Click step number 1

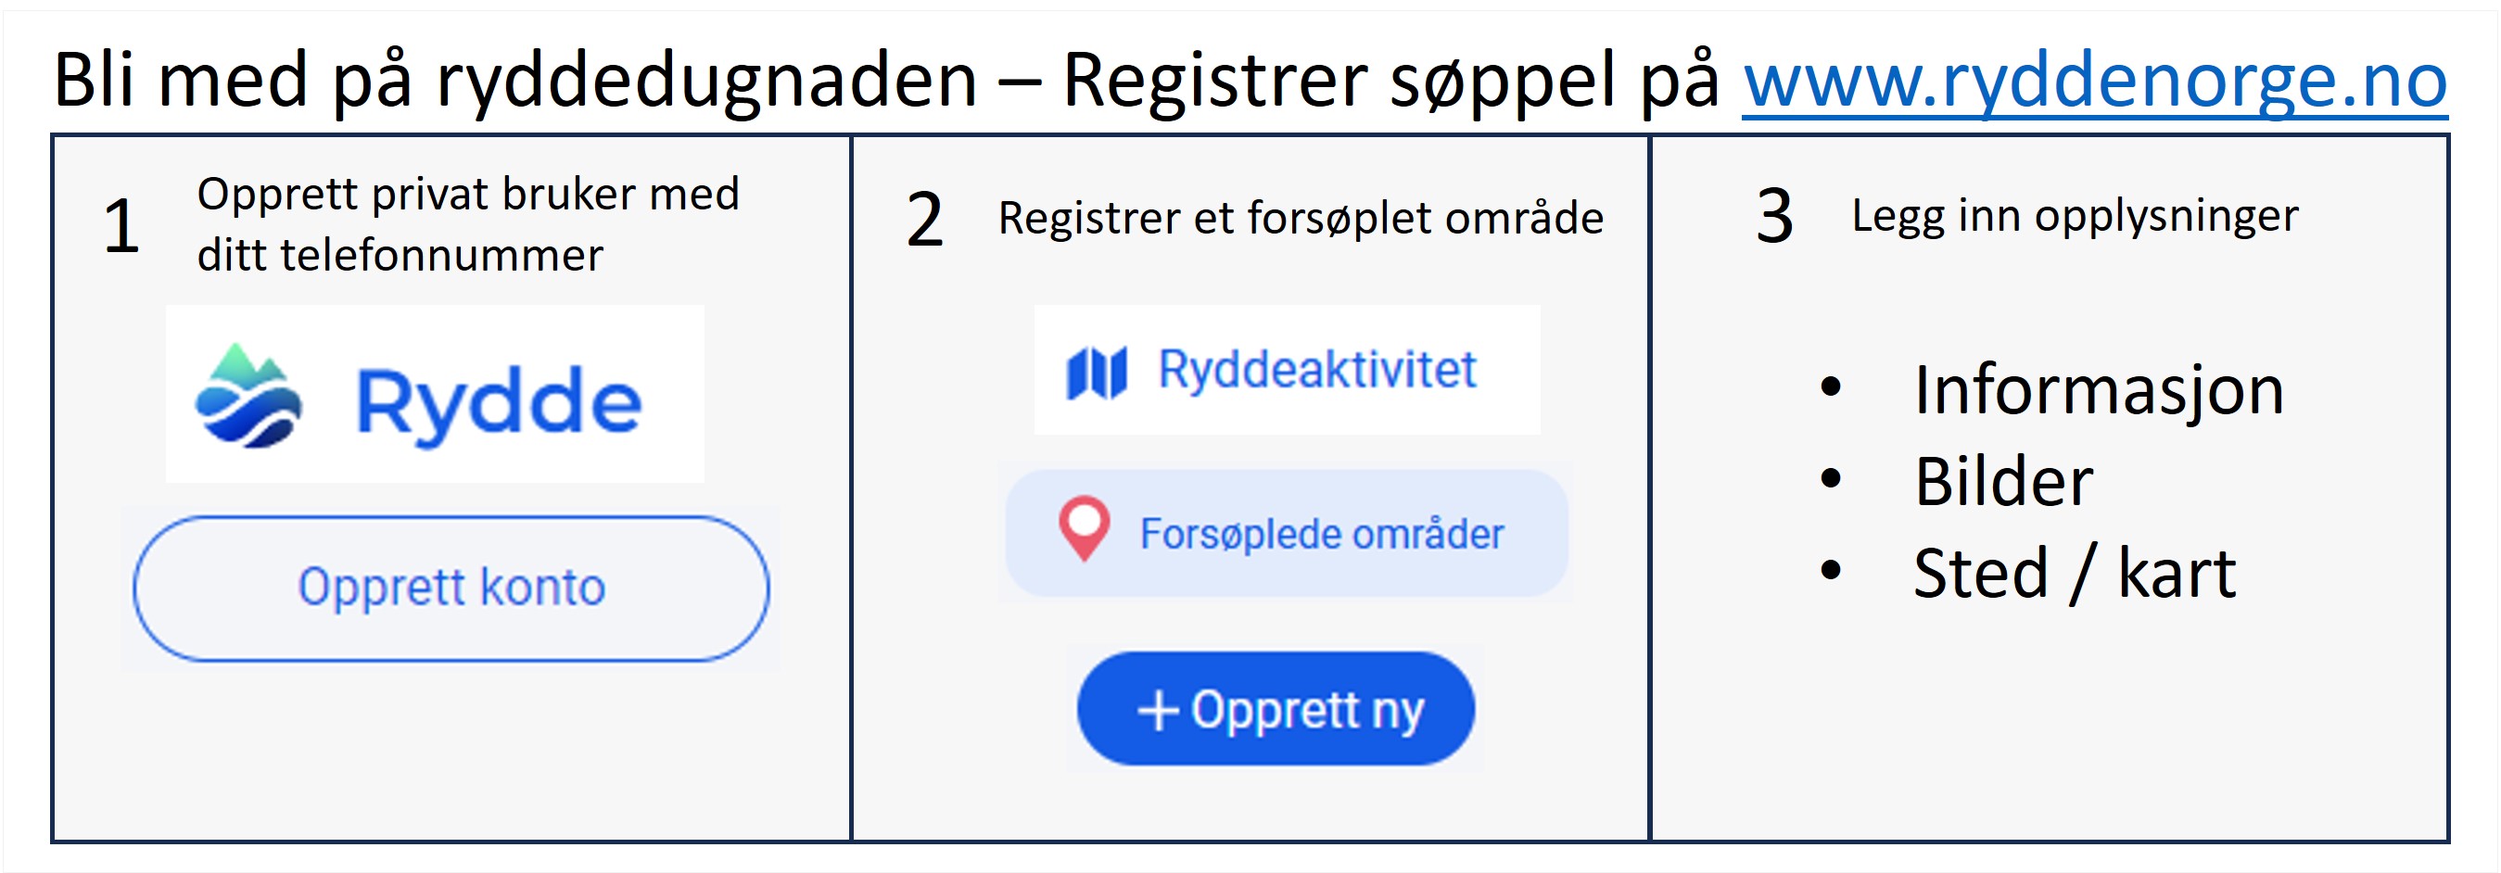pos(122,226)
